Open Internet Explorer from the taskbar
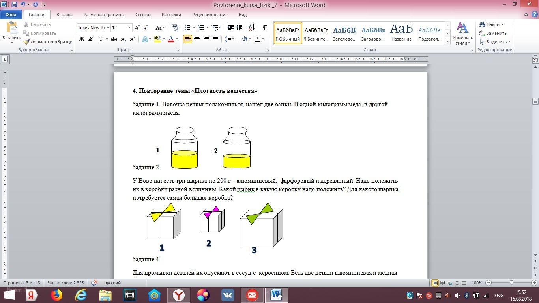The height and width of the screenshot is (303, 539). click(x=81, y=295)
